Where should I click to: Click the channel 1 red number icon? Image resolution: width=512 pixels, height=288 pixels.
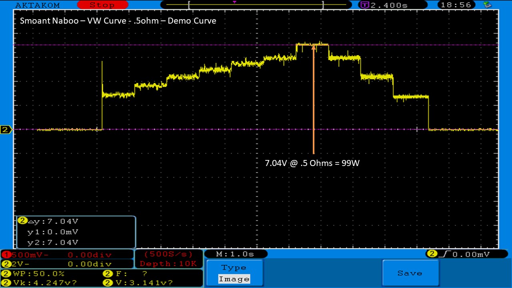[x=6, y=255]
